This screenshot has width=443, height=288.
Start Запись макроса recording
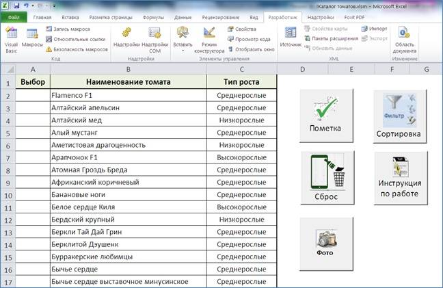pyautogui.click(x=68, y=29)
